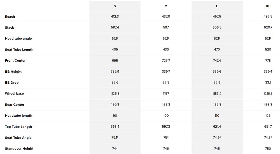
Task: Click the Stack row label
Action: [x=10, y=27]
